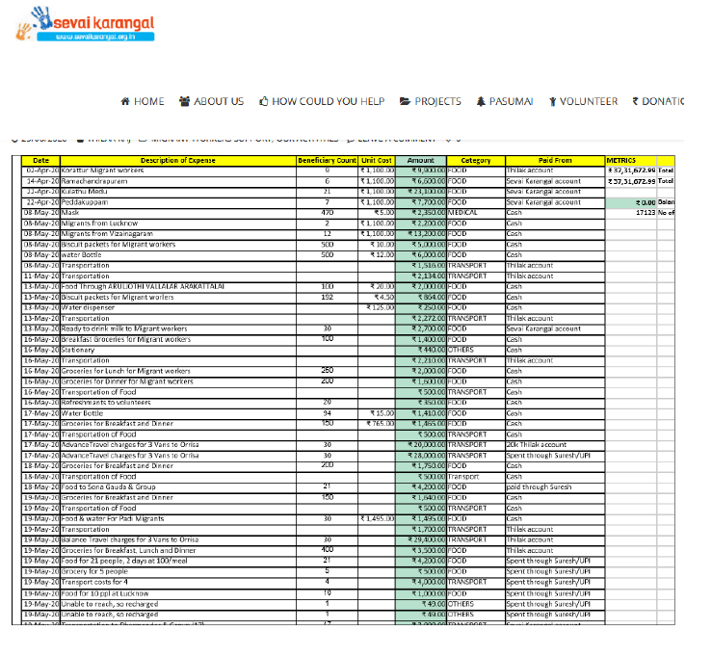Click the icon beside Volunteer
This screenshot has height=657, width=712.
click(553, 101)
